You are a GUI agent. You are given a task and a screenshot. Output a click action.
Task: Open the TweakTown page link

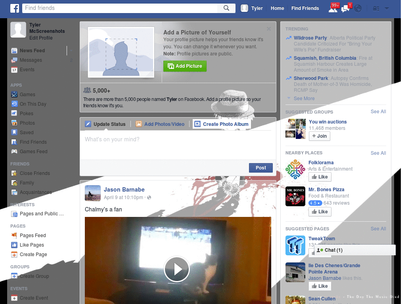click(322, 239)
